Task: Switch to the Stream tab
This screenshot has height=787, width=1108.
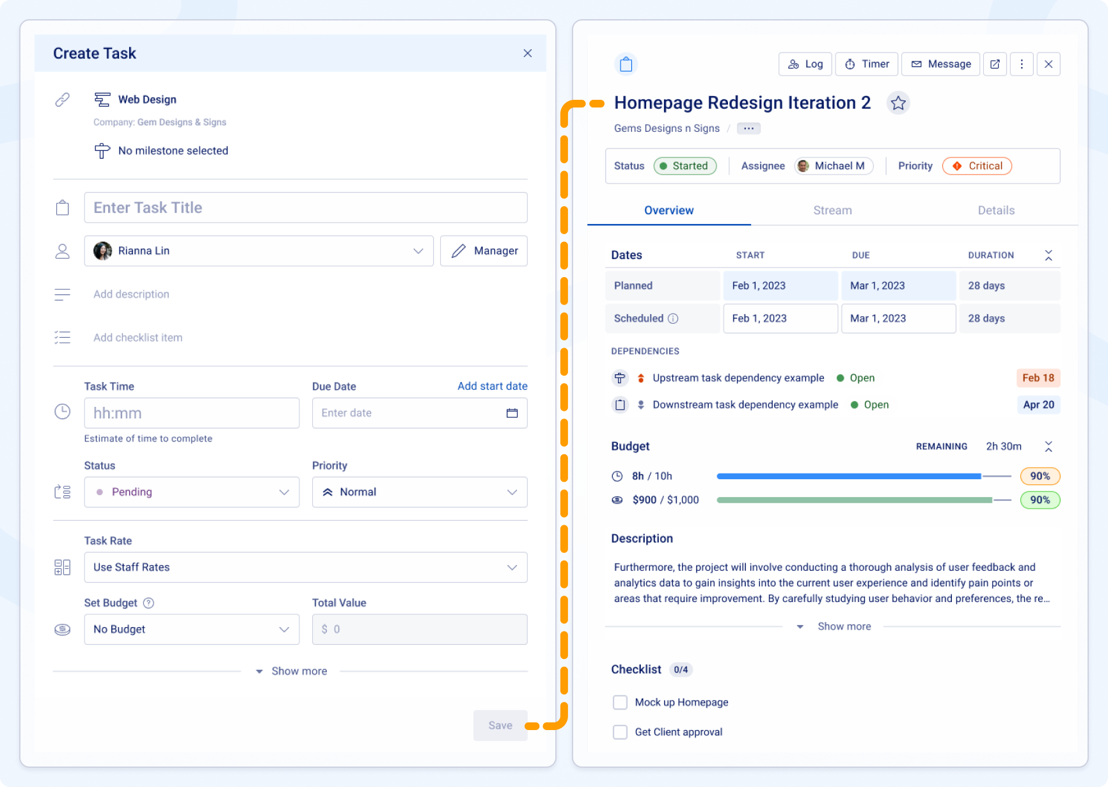Action: pyautogui.click(x=832, y=211)
